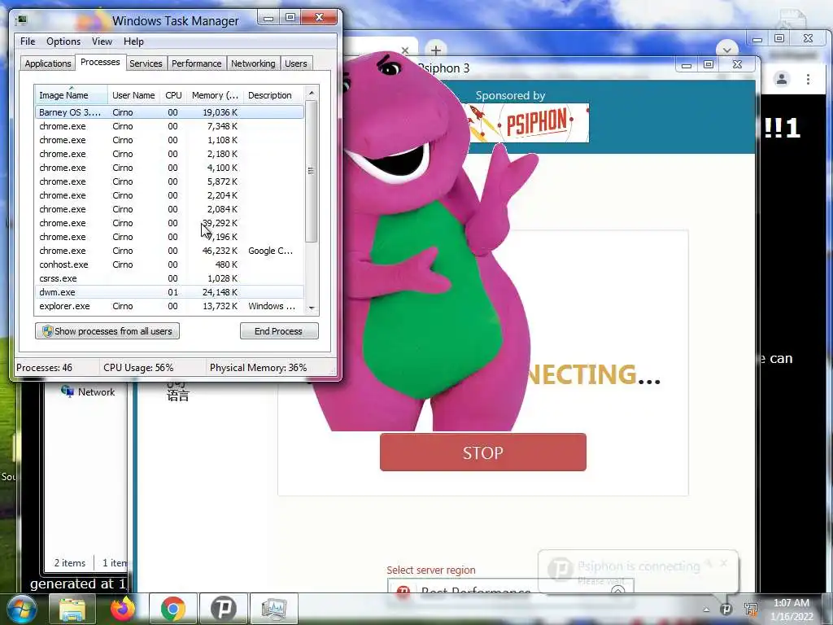Expand Chrome tab search chevron
This screenshot has width=833, height=625.
pyautogui.click(x=726, y=50)
